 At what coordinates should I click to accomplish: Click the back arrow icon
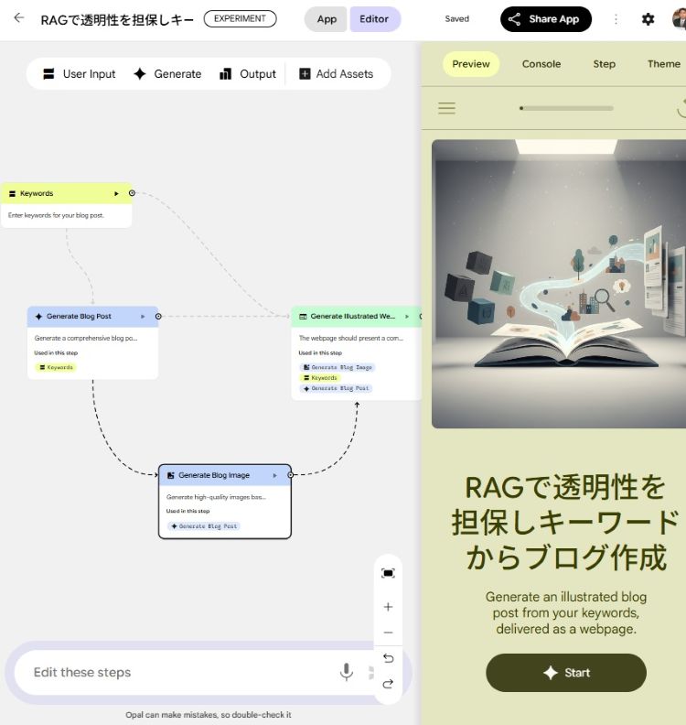click(x=18, y=18)
